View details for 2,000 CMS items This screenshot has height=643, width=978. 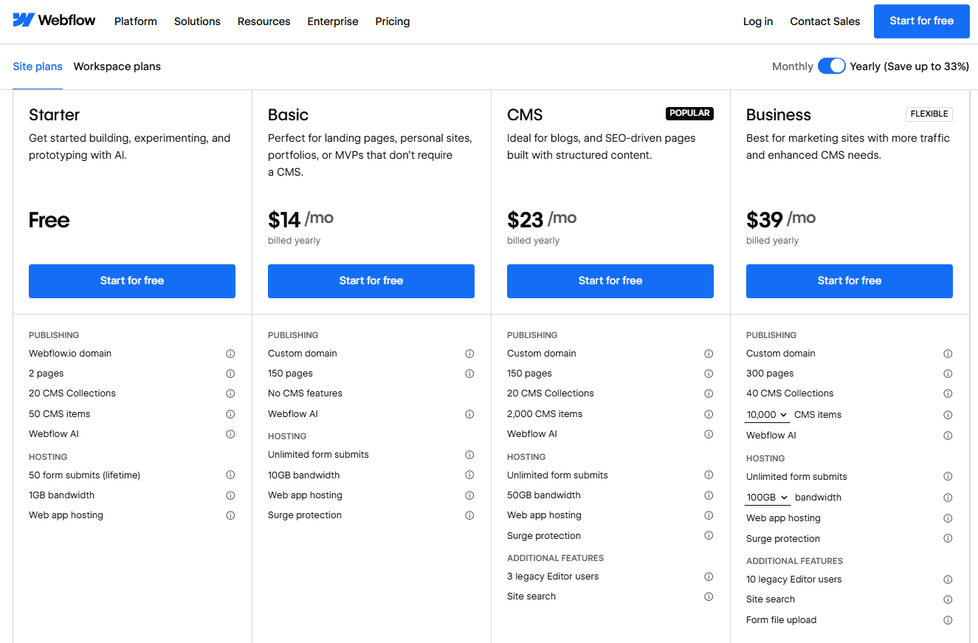pyautogui.click(x=709, y=414)
